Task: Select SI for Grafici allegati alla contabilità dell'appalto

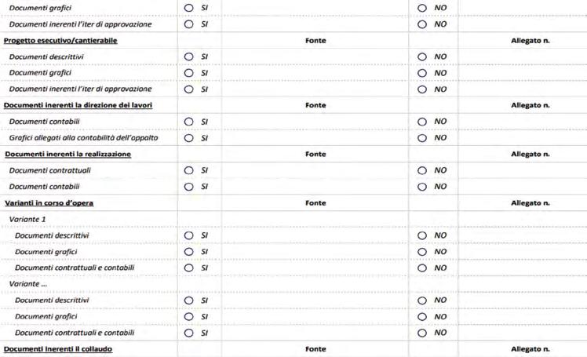Action: [189, 138]
